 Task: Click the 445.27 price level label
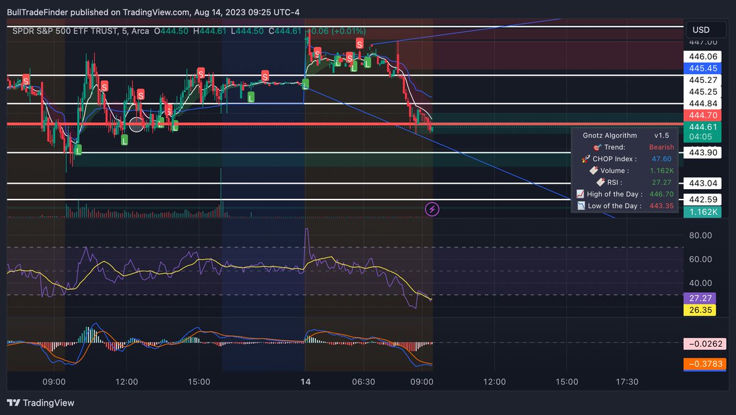703,80
